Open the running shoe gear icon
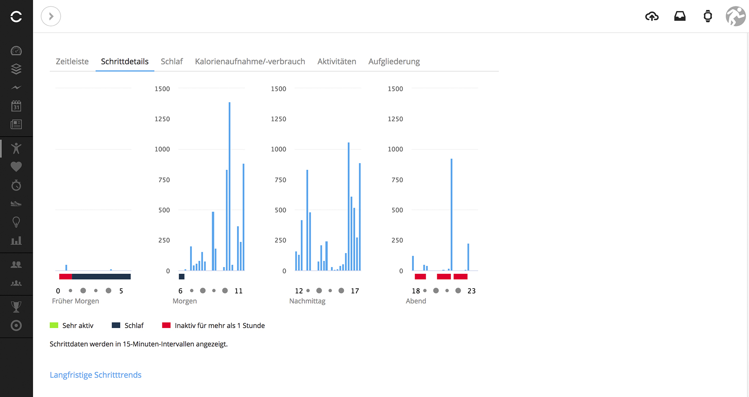This screenshot has height=397, width=749. click(16, 204)
